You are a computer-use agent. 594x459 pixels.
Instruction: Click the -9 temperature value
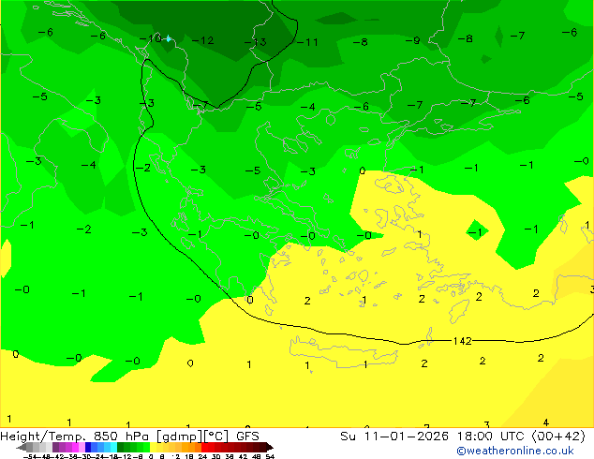pos(412,40)
